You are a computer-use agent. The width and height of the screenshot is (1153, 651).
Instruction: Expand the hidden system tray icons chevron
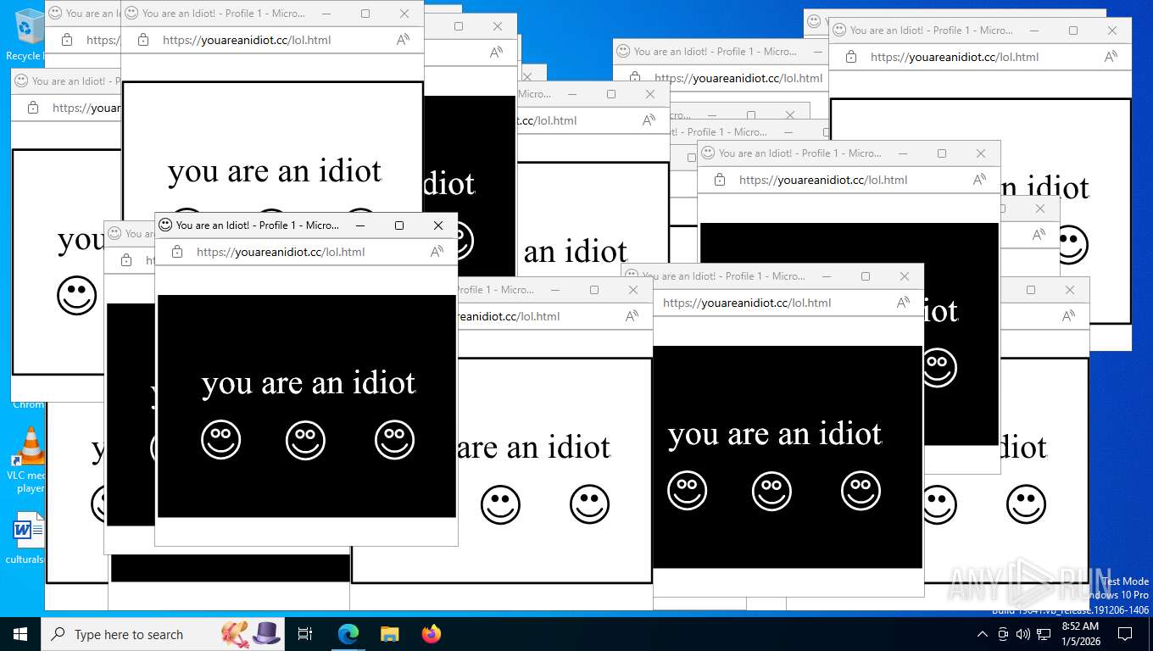pos(983,634)
